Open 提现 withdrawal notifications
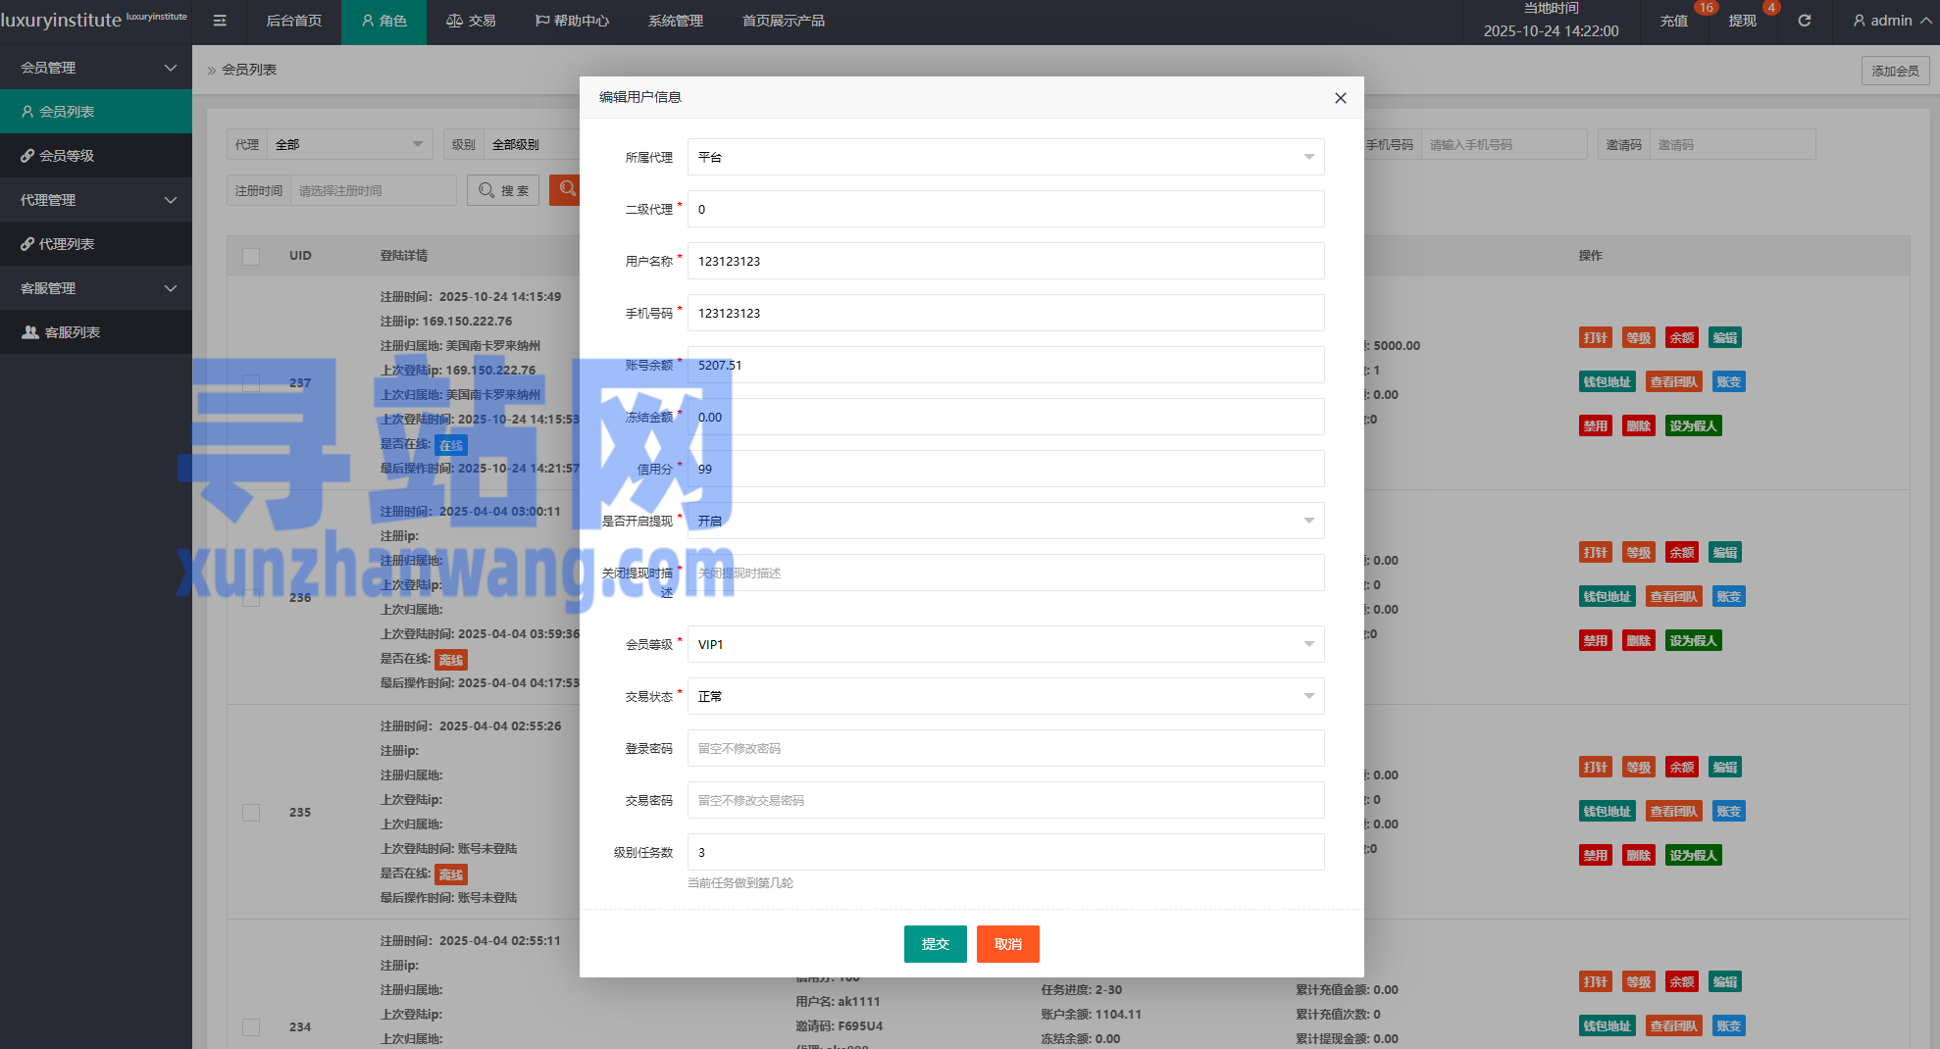This screenshot has width=1940, height=1049. coord(1742,21)
